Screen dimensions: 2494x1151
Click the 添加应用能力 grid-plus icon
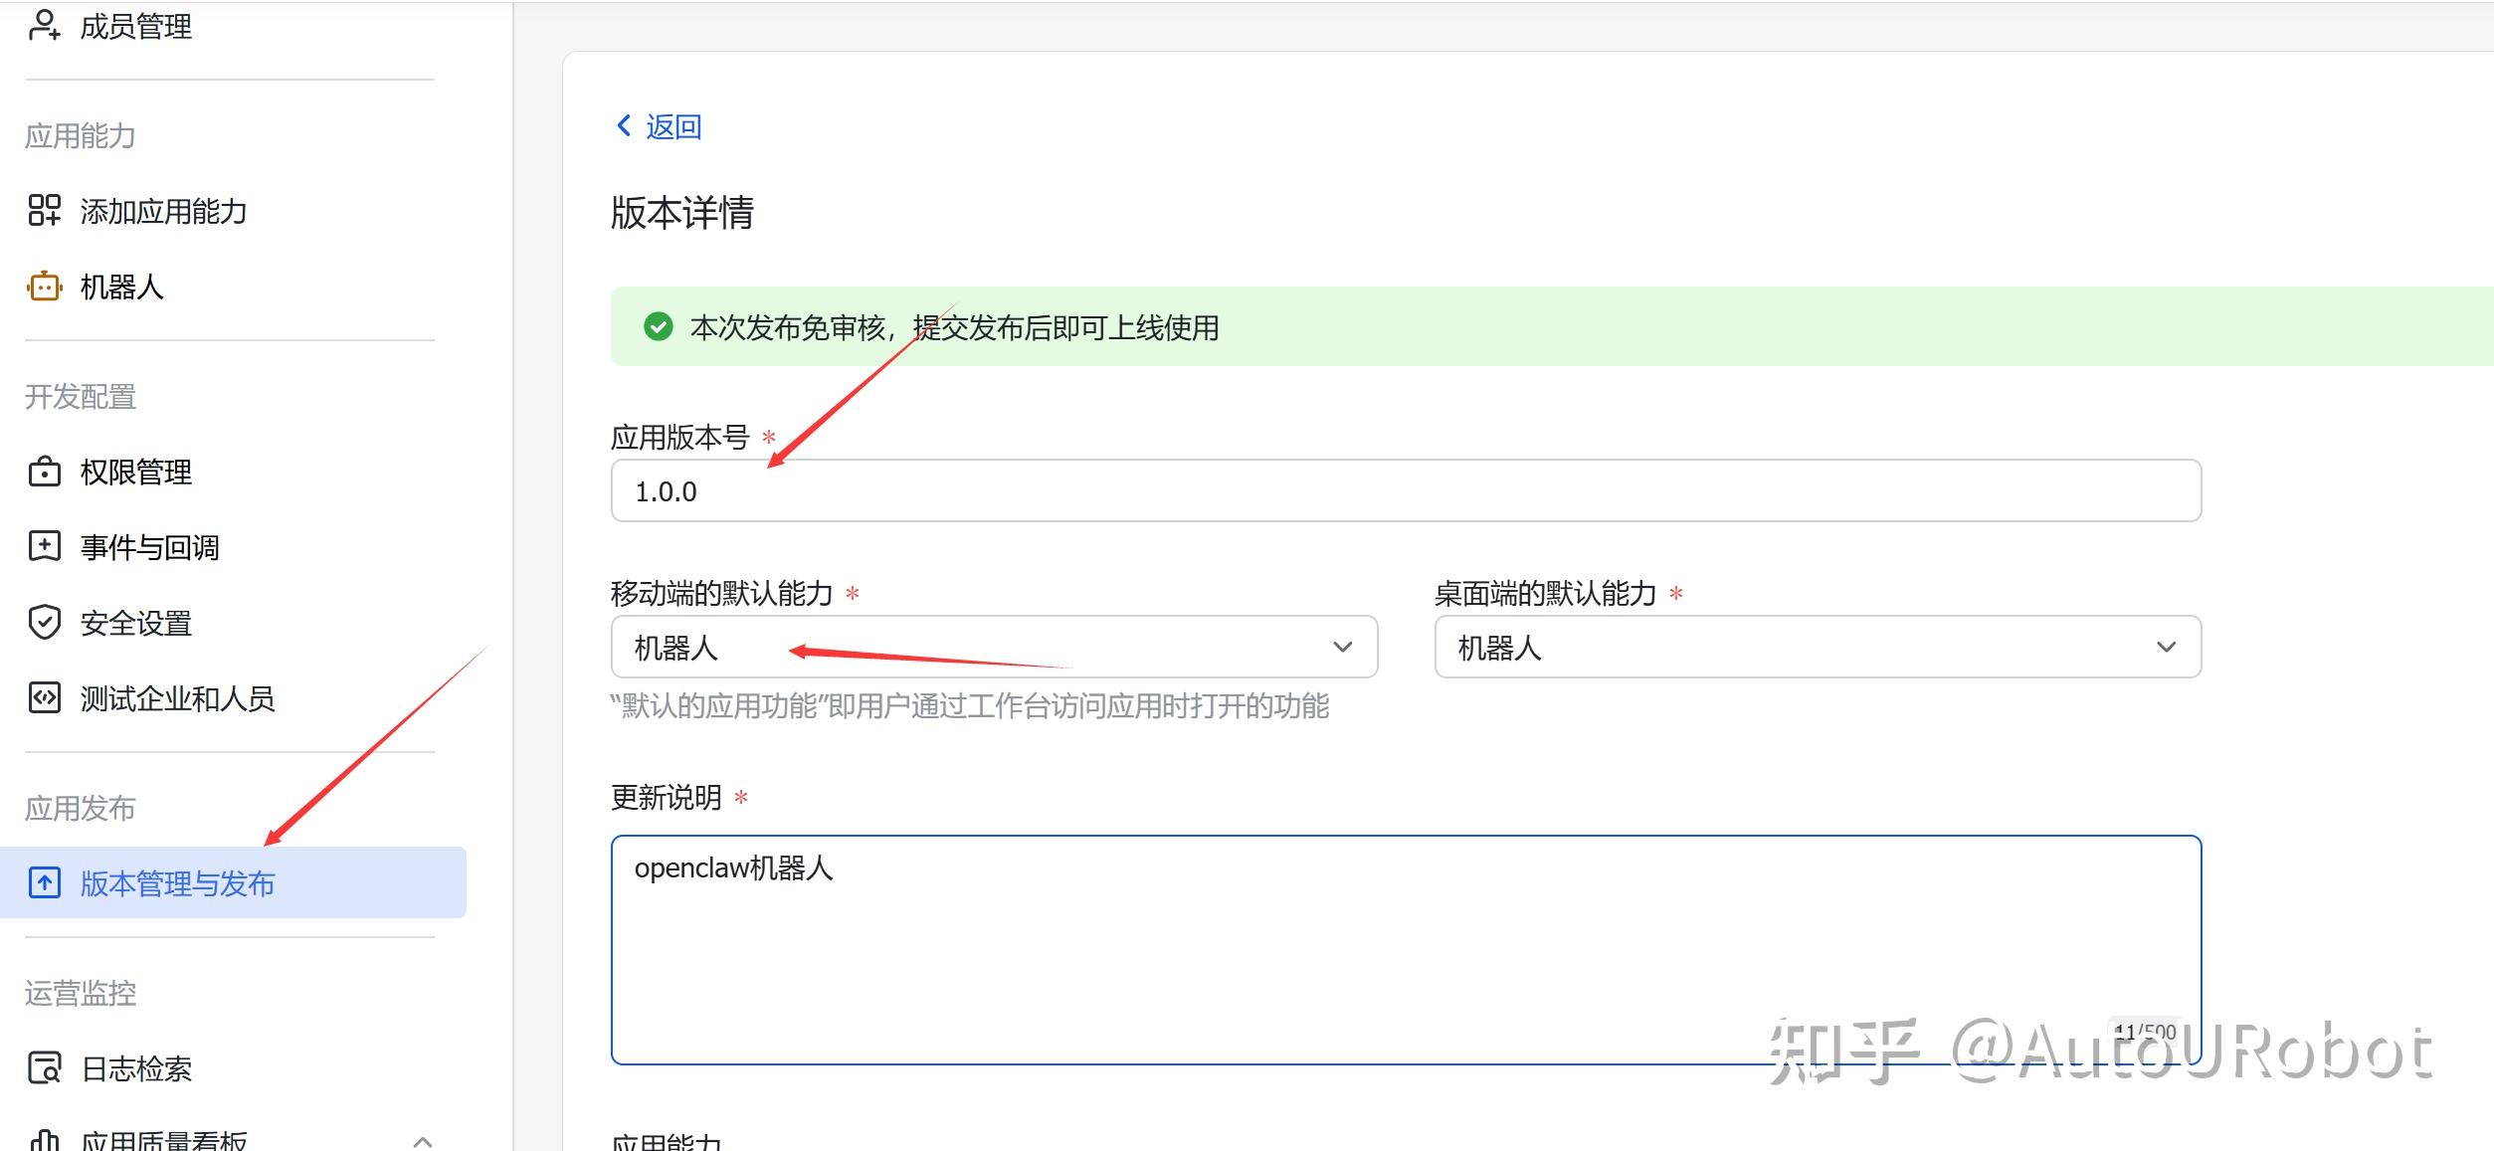coord(44,210)
